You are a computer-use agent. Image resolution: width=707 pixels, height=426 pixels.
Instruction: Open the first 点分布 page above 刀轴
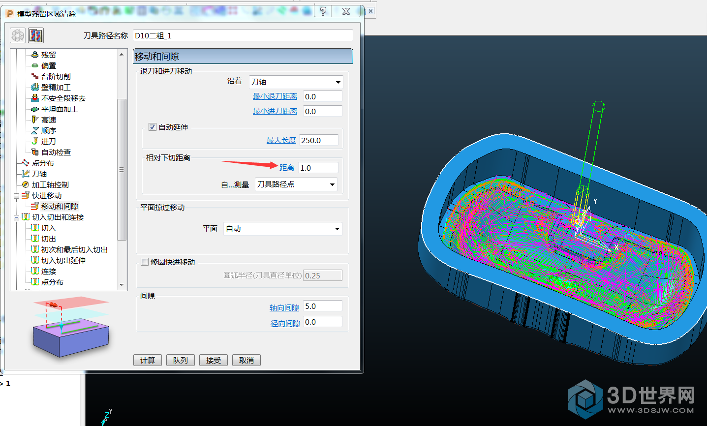pos(43,163)
